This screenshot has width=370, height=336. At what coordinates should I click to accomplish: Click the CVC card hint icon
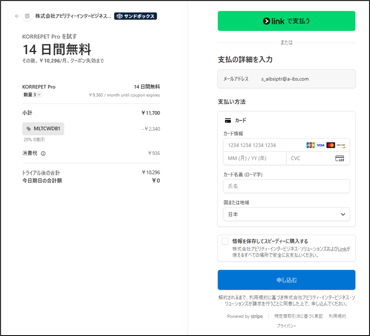click(x=340, y=159)
